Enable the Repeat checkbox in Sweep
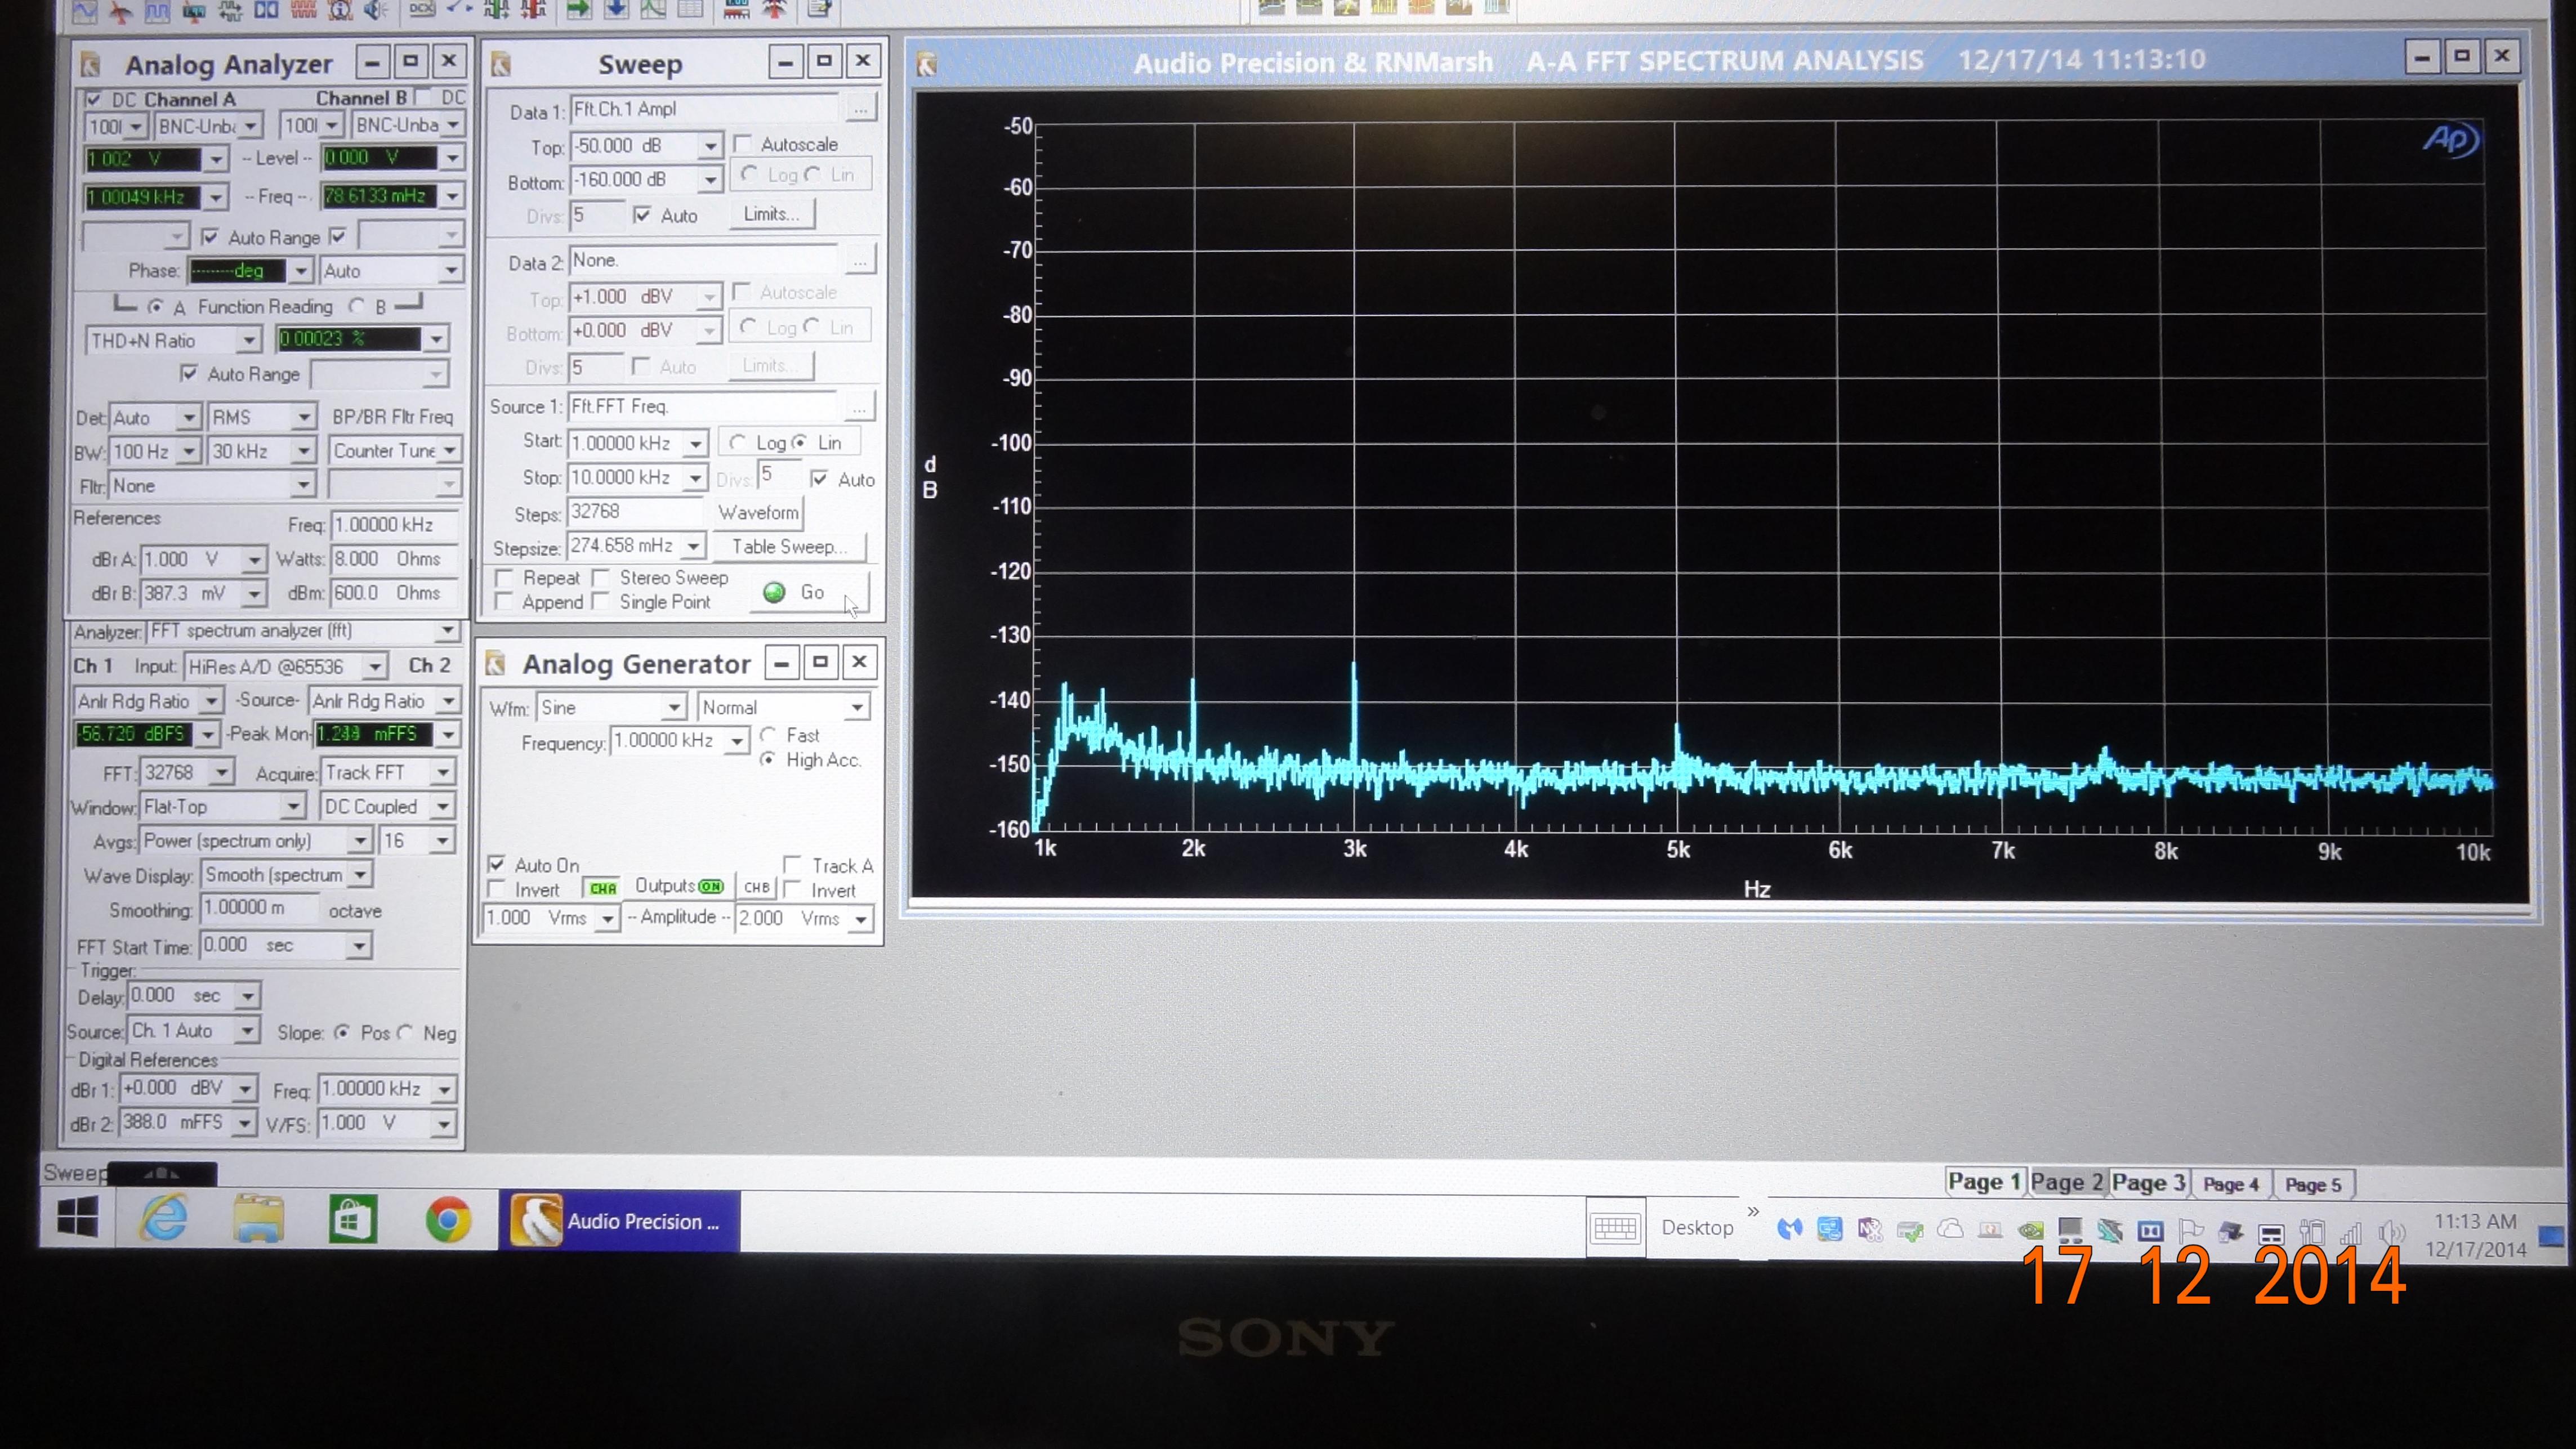 [504, 578]
